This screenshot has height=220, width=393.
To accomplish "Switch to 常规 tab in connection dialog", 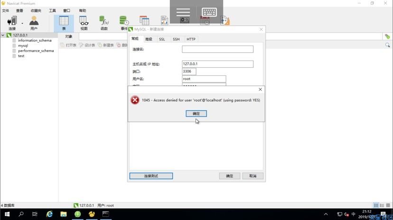I will point(135,39).
